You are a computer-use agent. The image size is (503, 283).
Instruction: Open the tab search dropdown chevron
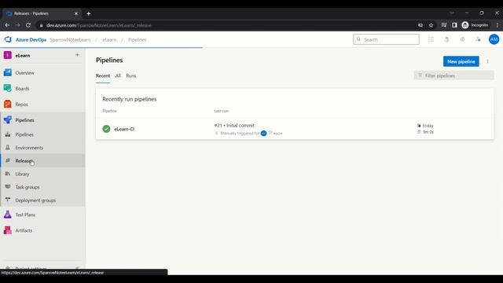coord(452,13)
